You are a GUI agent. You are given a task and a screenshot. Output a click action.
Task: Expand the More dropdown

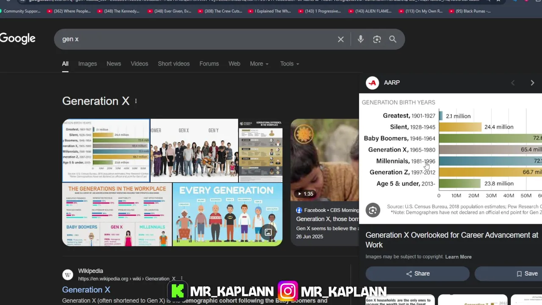(x=259, y=64)
